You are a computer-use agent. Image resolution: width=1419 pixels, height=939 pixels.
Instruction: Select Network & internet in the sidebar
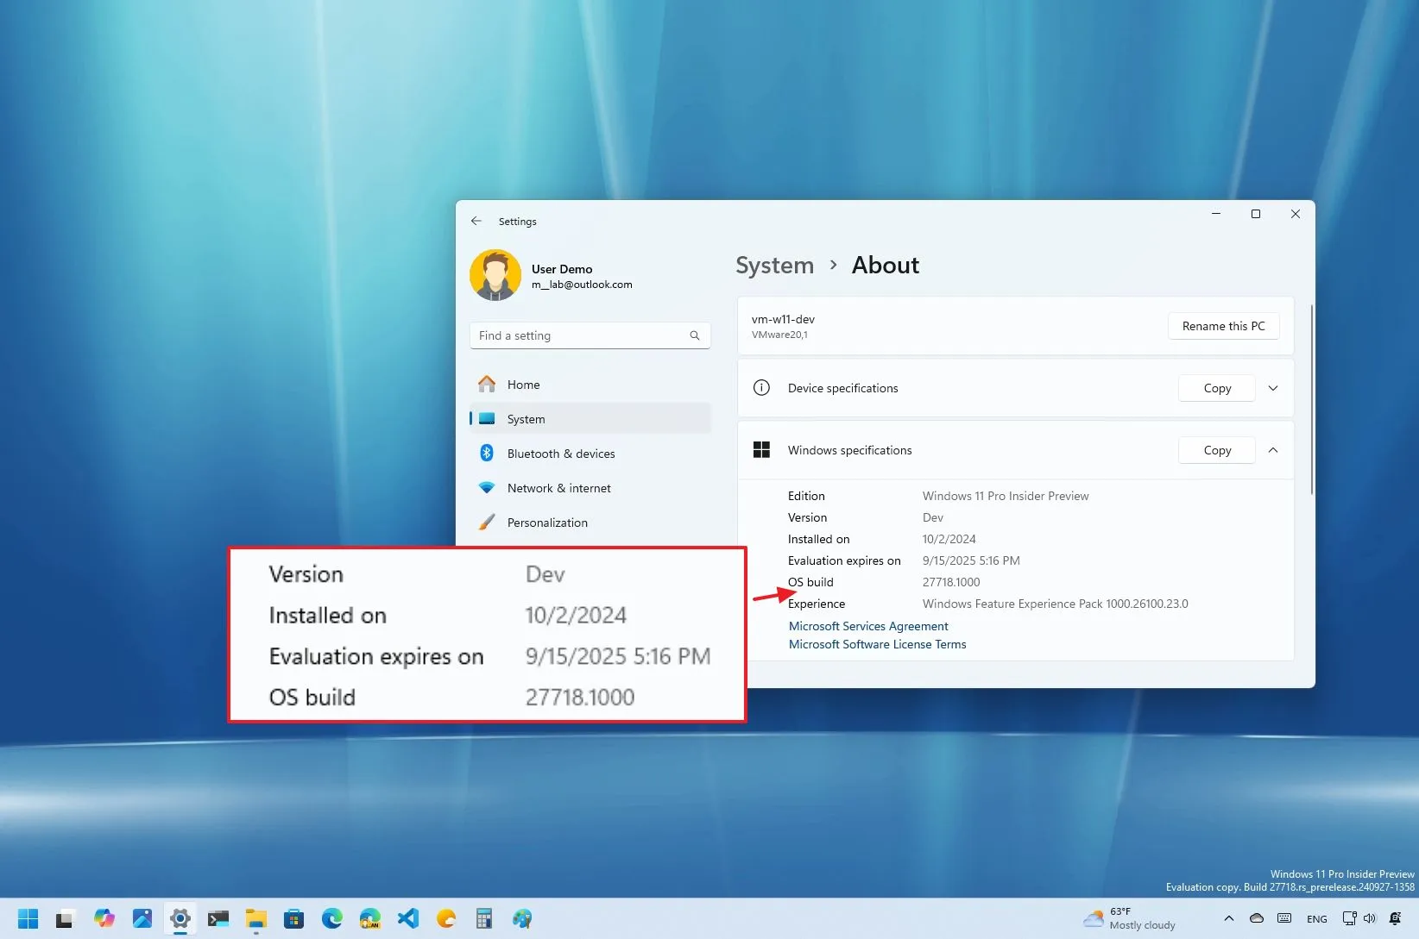pyautogui.click(x=559, y=488)
